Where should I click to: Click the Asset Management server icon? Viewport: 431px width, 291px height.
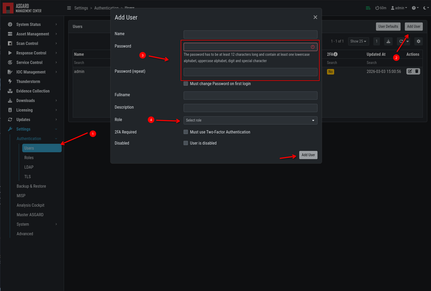(x=10, y=34)
